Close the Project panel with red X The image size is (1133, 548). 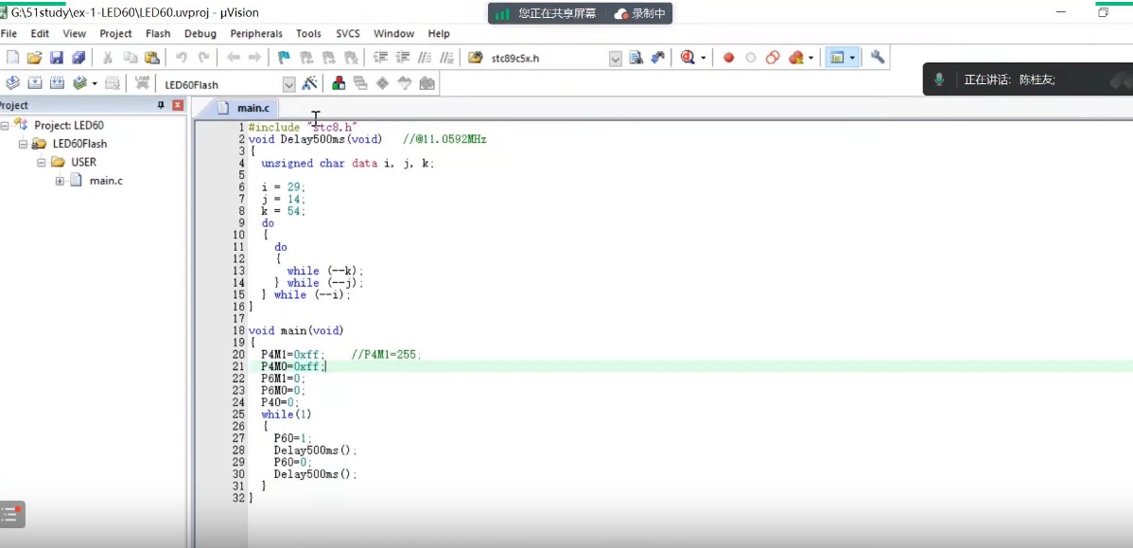click(177, 105)
